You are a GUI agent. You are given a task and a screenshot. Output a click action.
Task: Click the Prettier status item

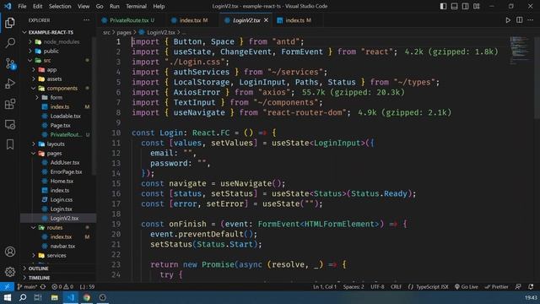coord(496,287)
